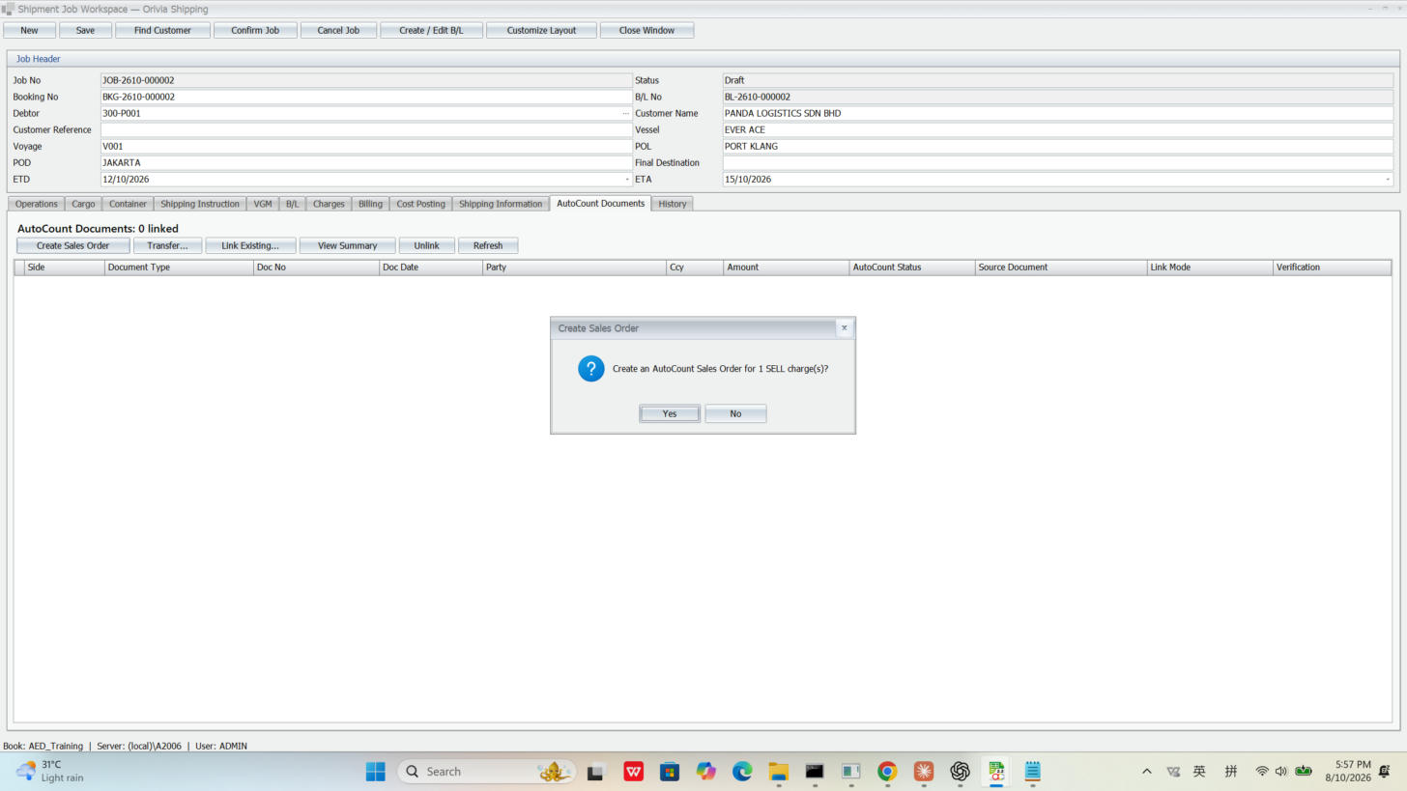The image size is (1407, 791).
Task: Click the Final Destination input field
Action: pyautogui.click(x=1058, y=162)
